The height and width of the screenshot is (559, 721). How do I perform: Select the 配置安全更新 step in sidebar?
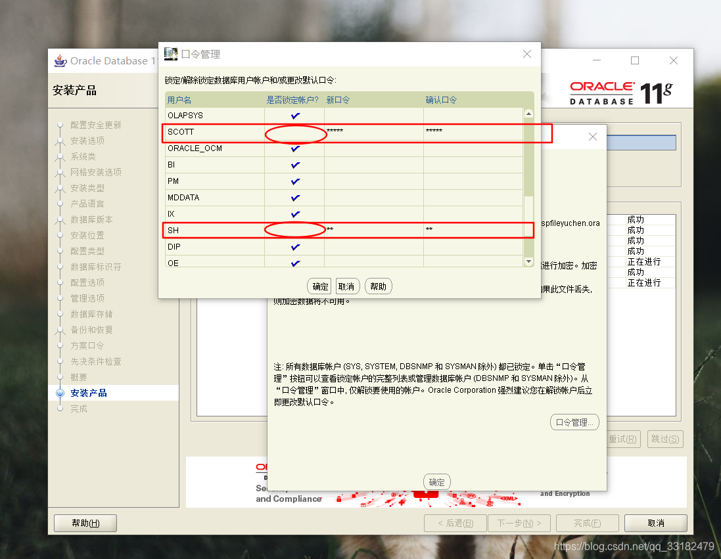[96, 125]
